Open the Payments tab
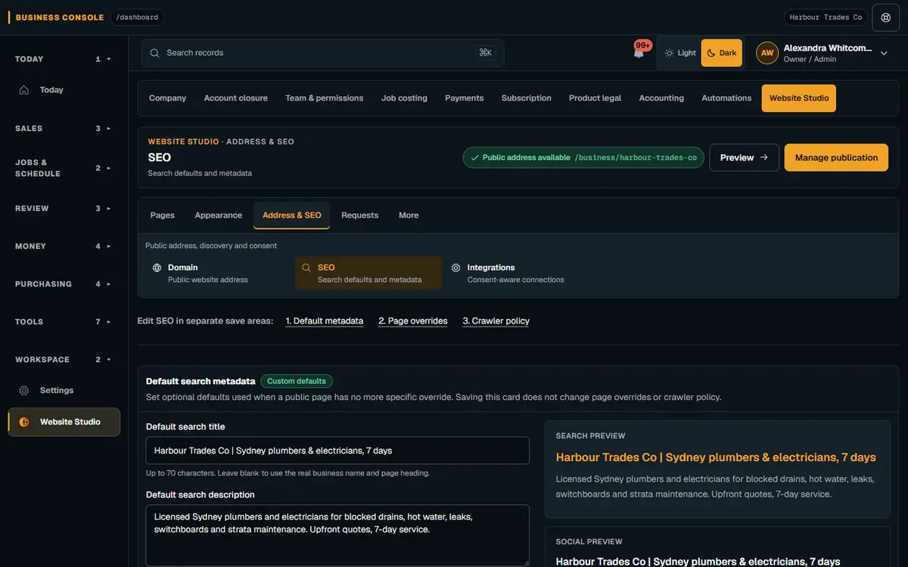The height and width of the screenshot is (567, 908). click(465, 98)
